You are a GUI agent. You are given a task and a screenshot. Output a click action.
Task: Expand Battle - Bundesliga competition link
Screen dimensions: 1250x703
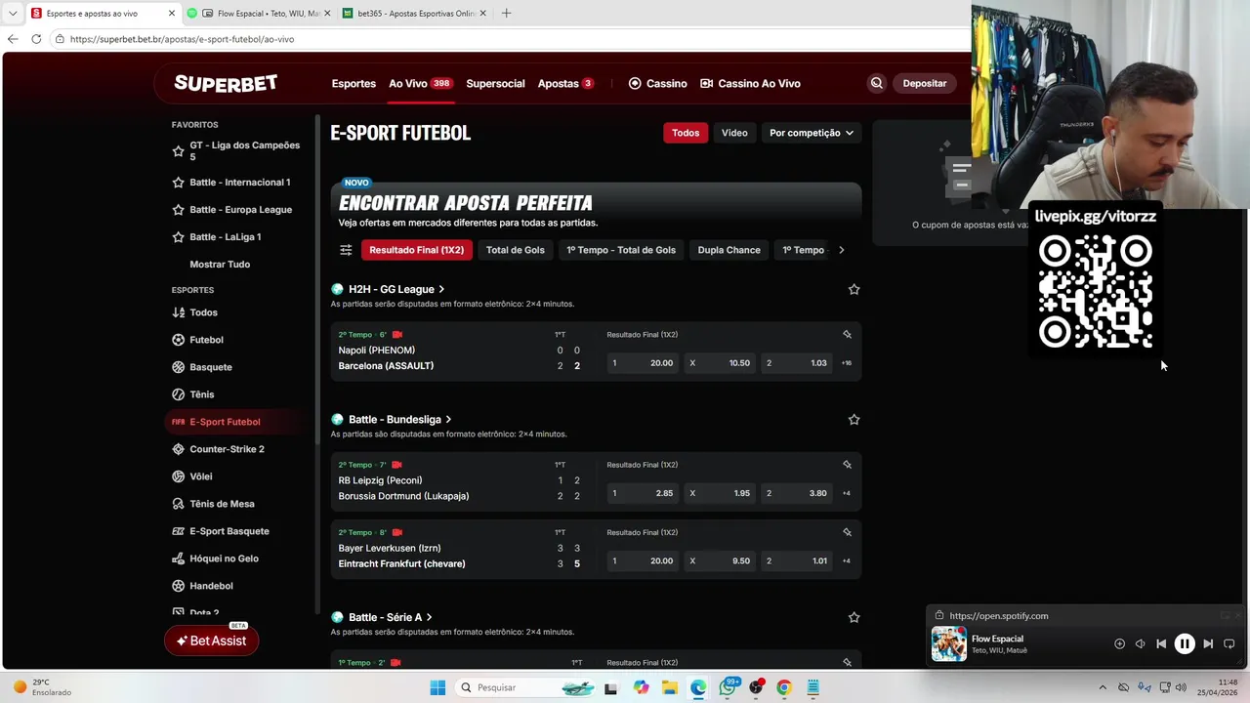point(400,419)
